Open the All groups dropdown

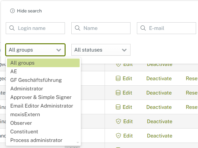35,50
